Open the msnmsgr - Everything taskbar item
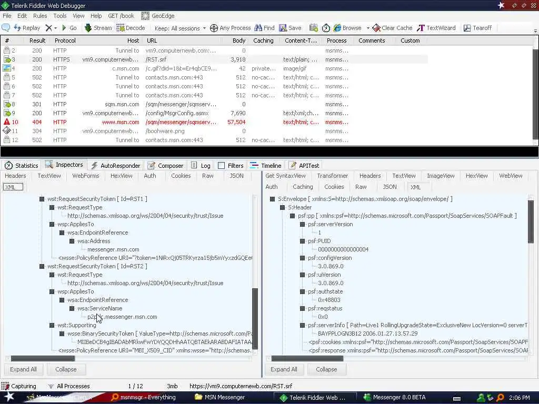Image resolution: width=539 pixels, height=404 pixels. pos(144,398)
